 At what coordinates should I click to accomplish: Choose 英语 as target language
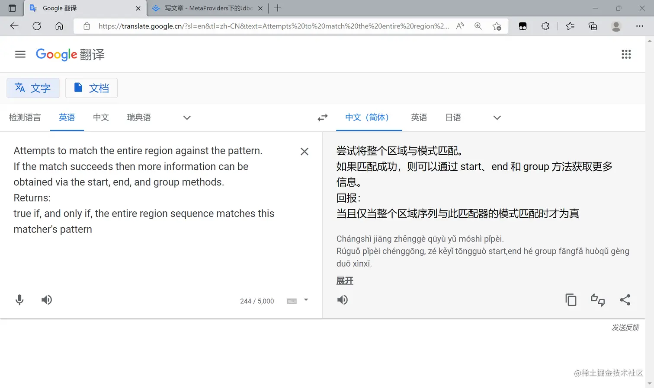[419, 118]
